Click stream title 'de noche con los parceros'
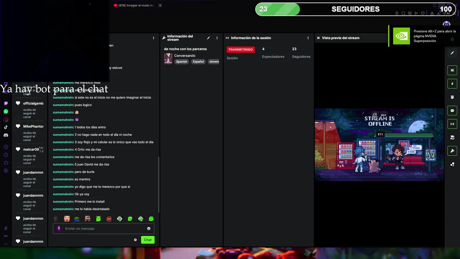 (185, 49)
